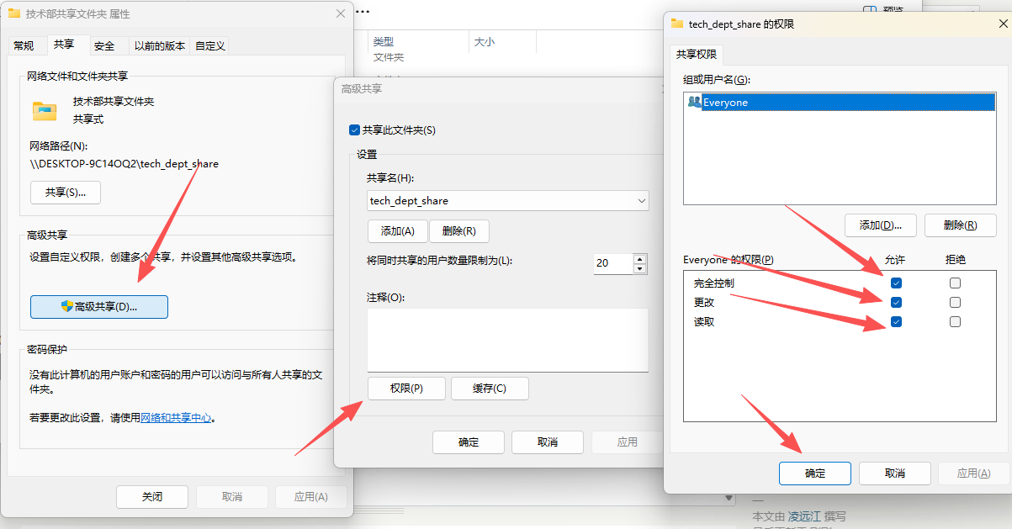Viewport: 1012px width, 529px height.
Task: Click 删除(R) in the permissions dialog
Action: pos(960,225)
